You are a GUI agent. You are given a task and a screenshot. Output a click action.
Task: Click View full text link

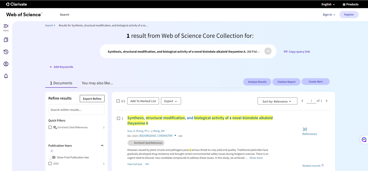(135, 164)
